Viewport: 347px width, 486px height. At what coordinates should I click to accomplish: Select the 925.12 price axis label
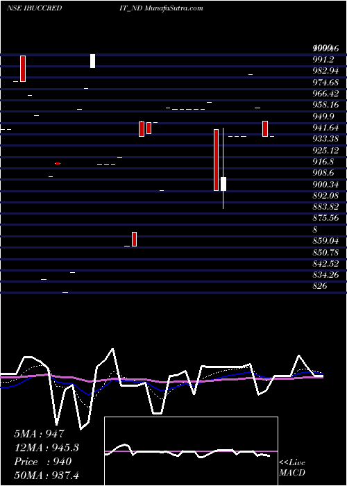[325, 151]
